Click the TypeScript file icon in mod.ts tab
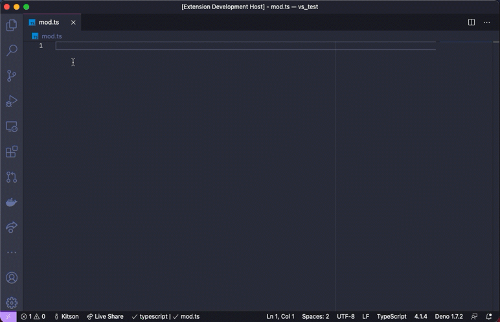This screenshot has width=500, height=322. [x=32, y=22]
